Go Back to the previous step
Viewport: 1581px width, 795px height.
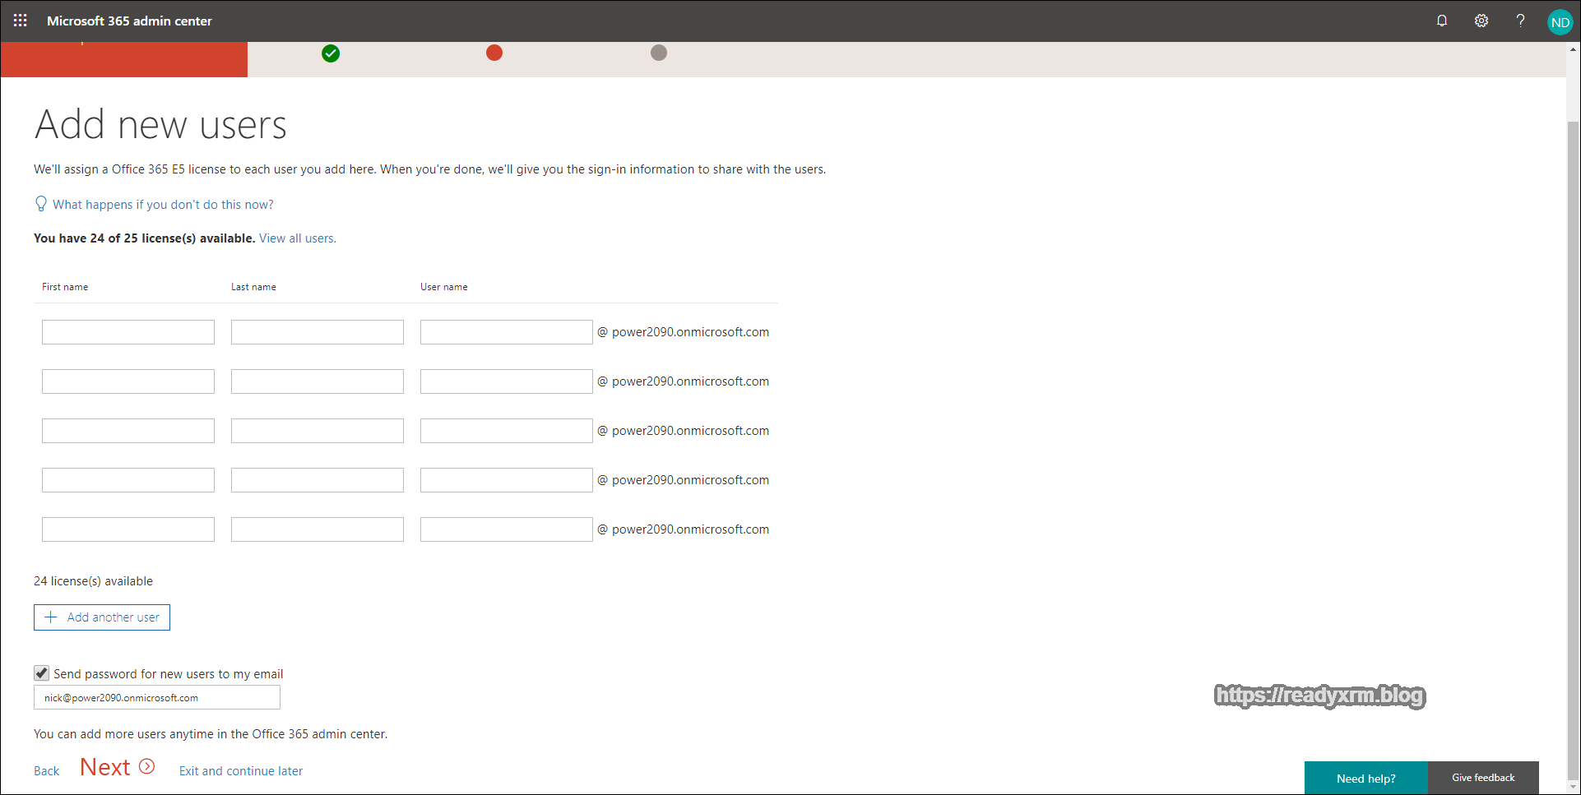click(47, 771)
